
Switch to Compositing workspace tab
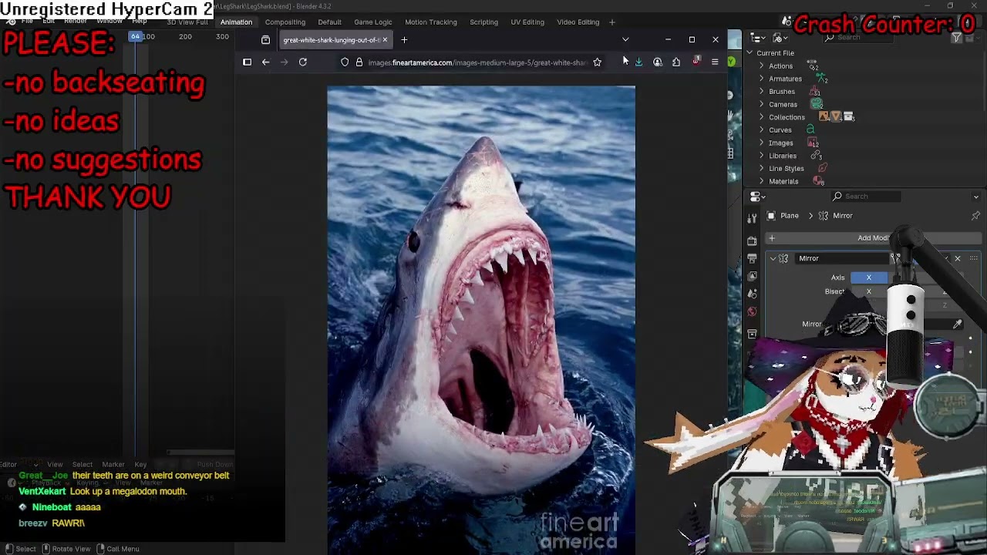[285, 22]
